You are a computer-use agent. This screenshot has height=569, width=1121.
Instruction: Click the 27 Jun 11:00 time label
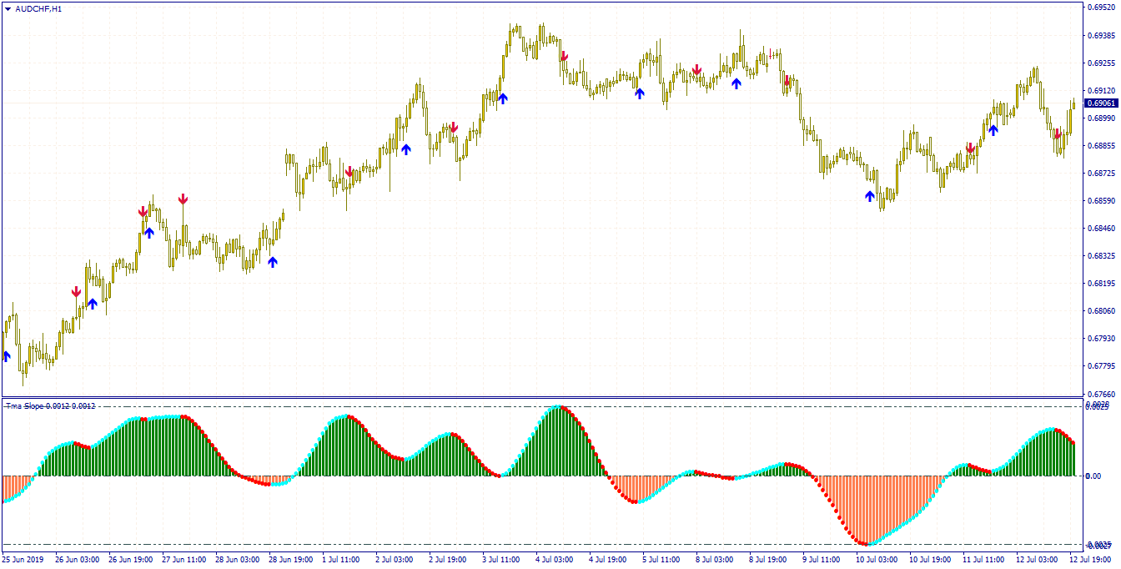(184, 560)
